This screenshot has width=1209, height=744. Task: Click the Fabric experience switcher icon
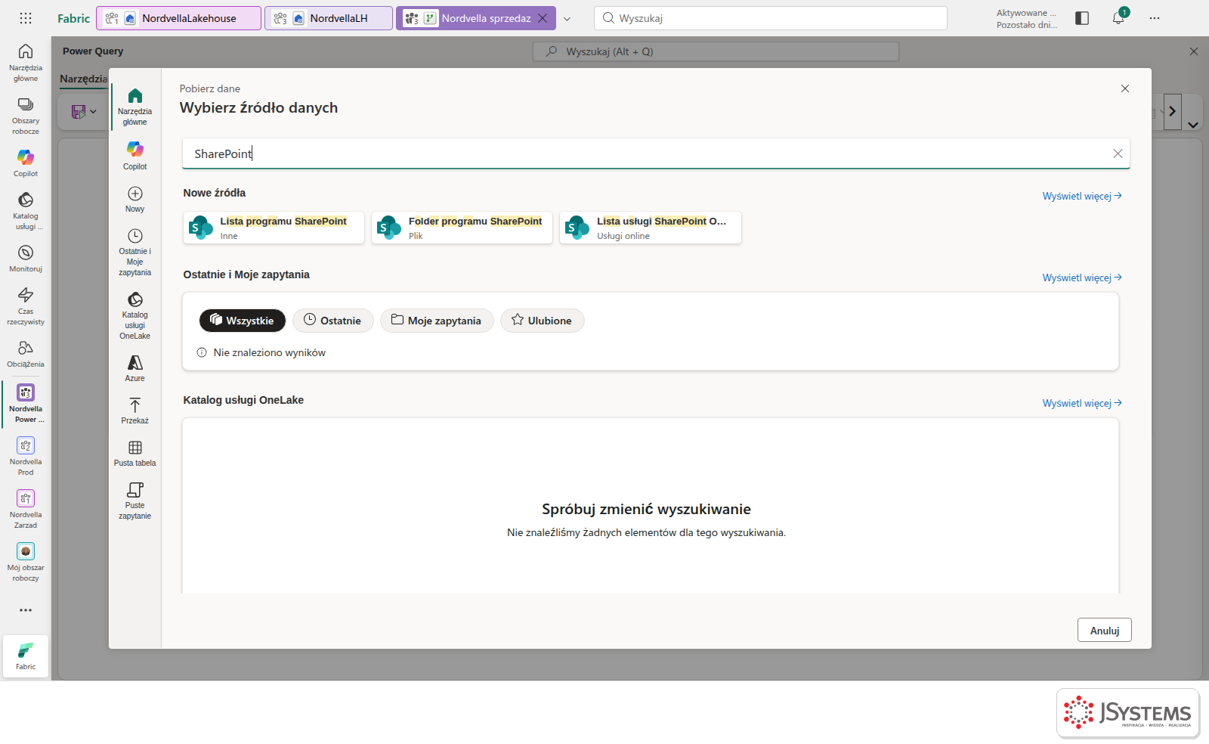coord(26,656)
